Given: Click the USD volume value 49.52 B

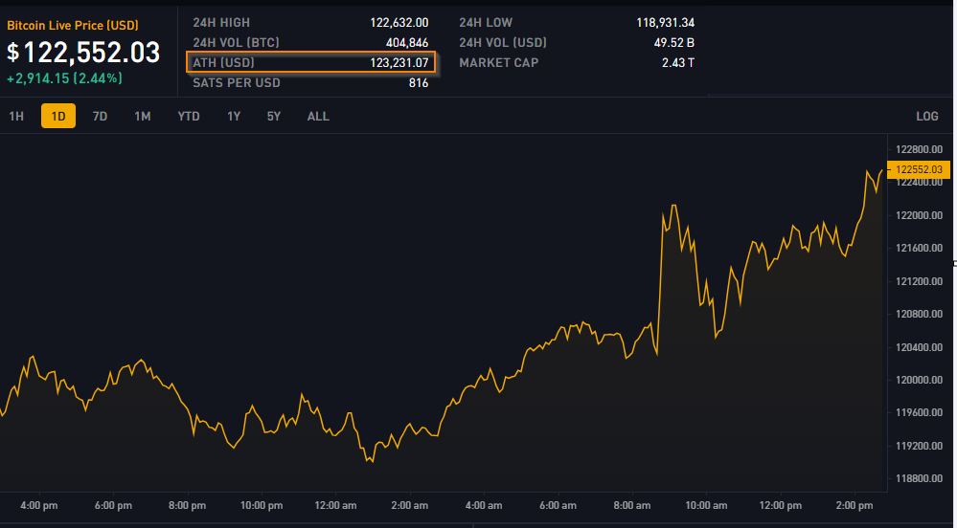Looking at the screenshot, I should coord(673,43).
